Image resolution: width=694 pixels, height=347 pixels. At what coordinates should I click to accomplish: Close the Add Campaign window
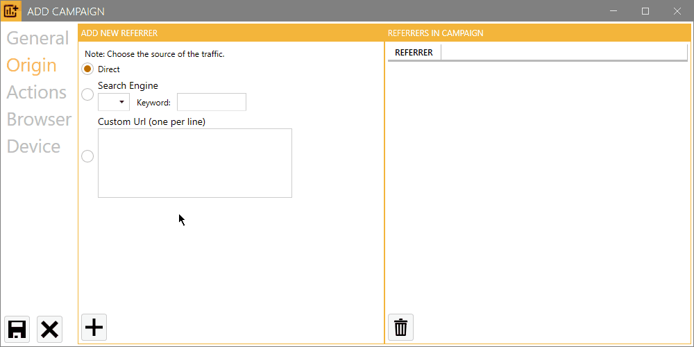point(677,11)
